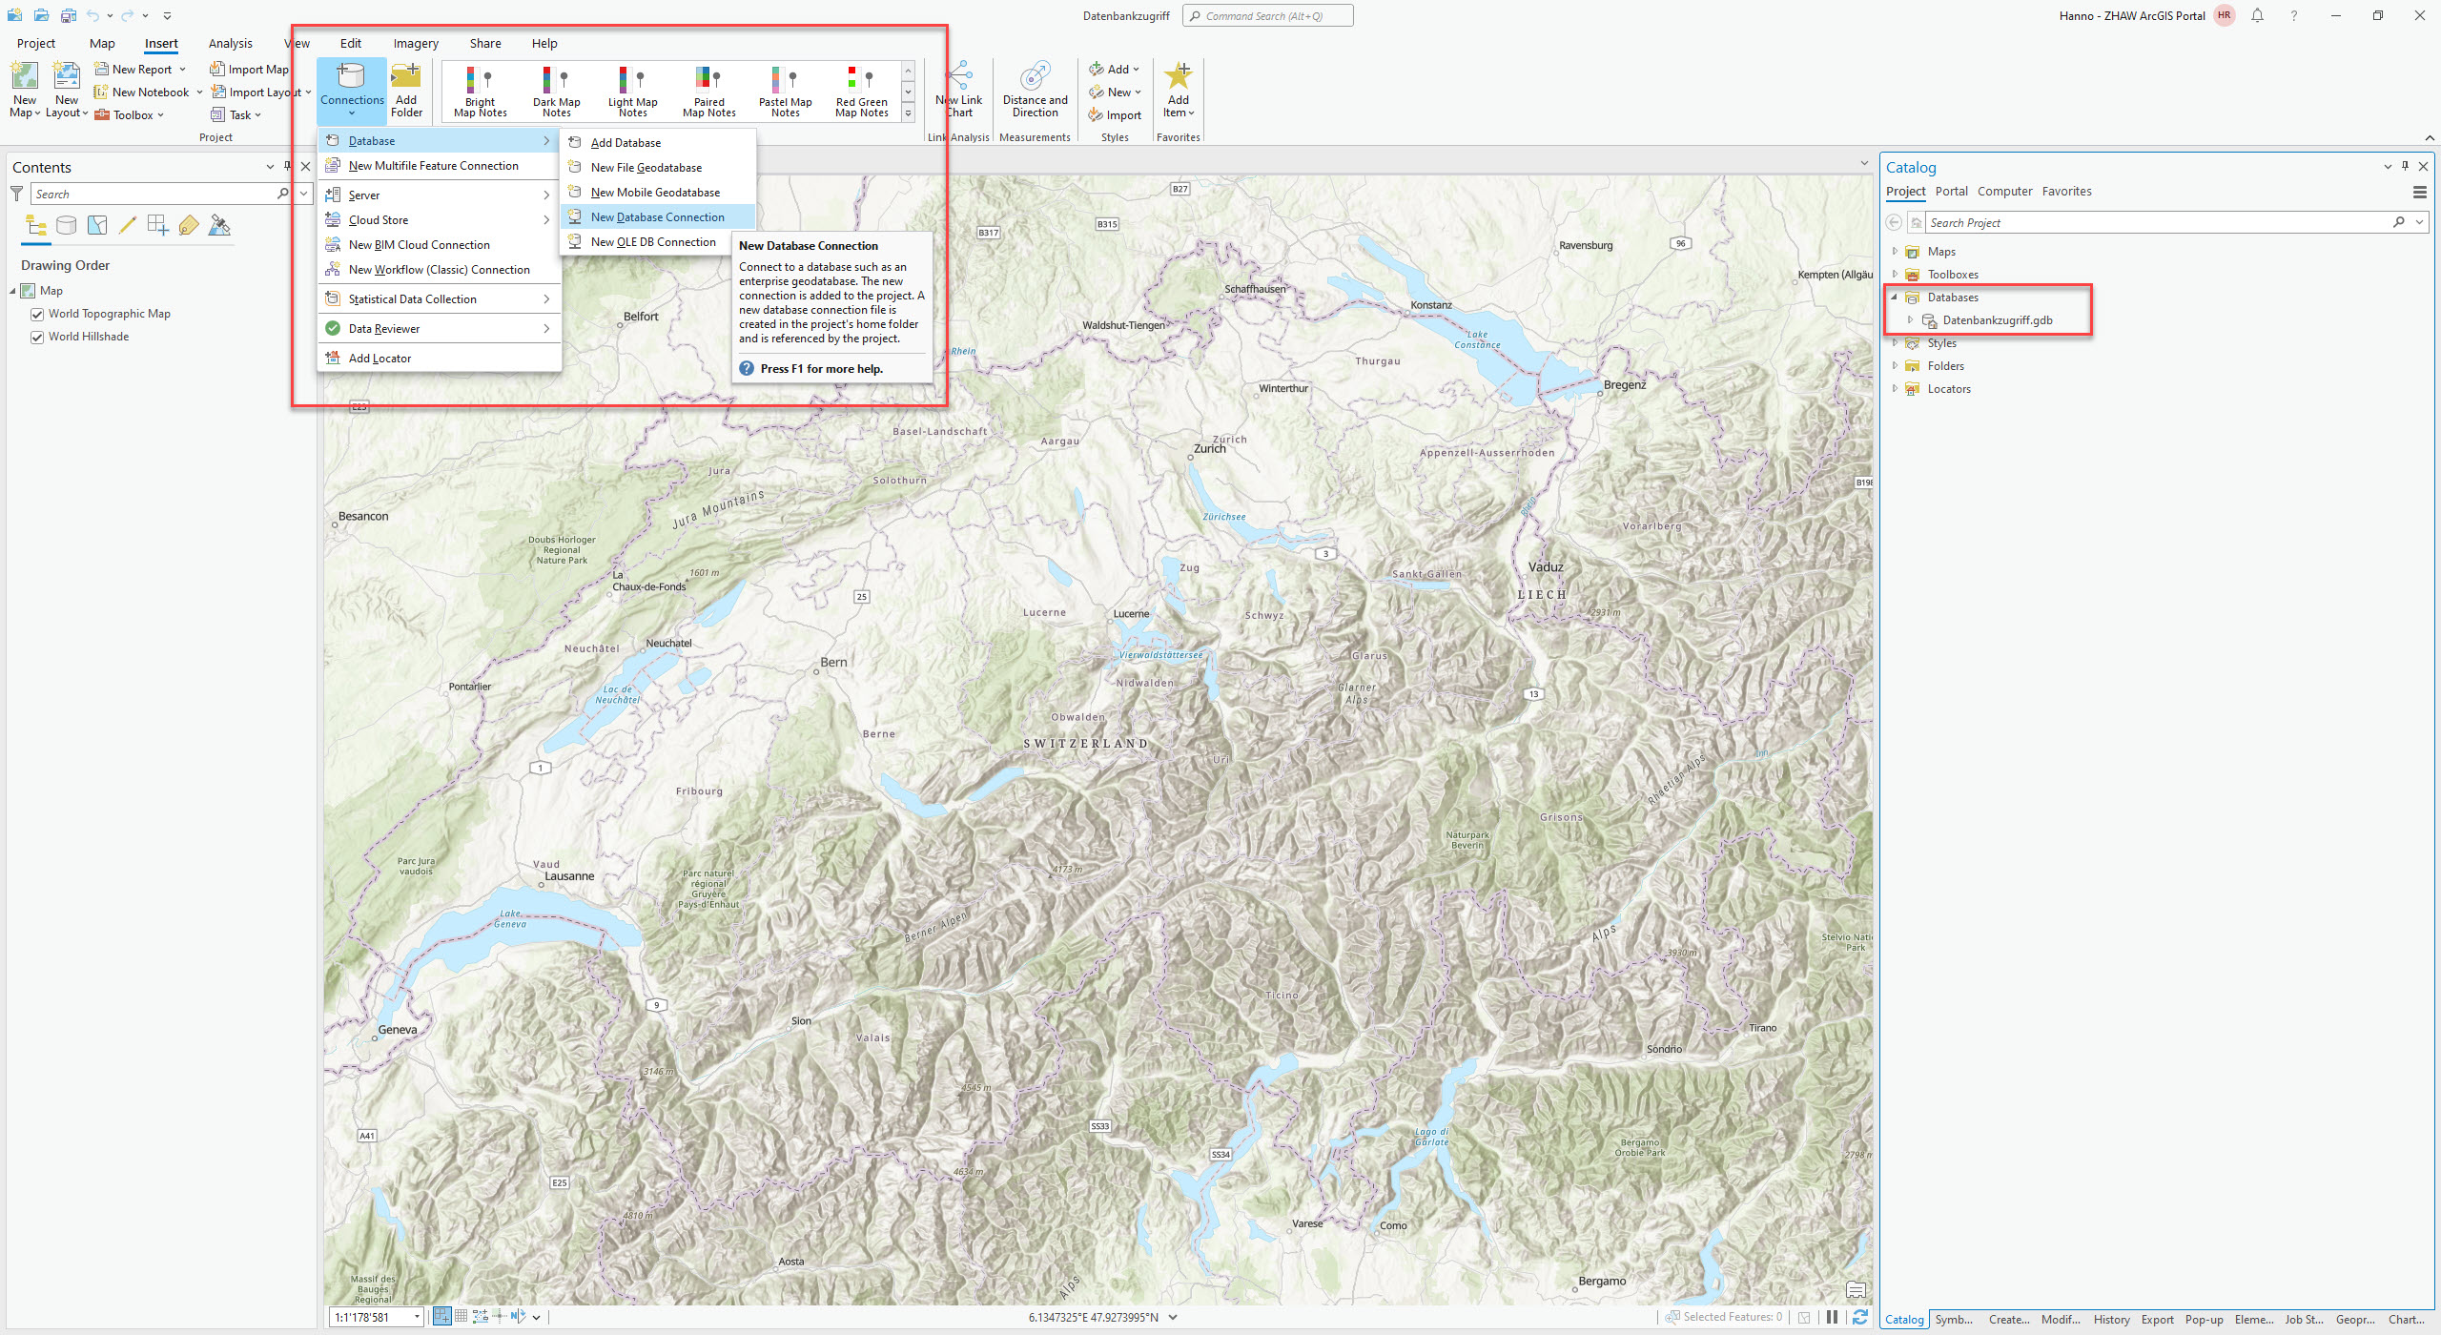The width and height of the screenshot is (2441, 1335).
Task: Expand Datenbankzugriff.gdb tree node
Action: pyautogui.click(x=1910, y=319)
